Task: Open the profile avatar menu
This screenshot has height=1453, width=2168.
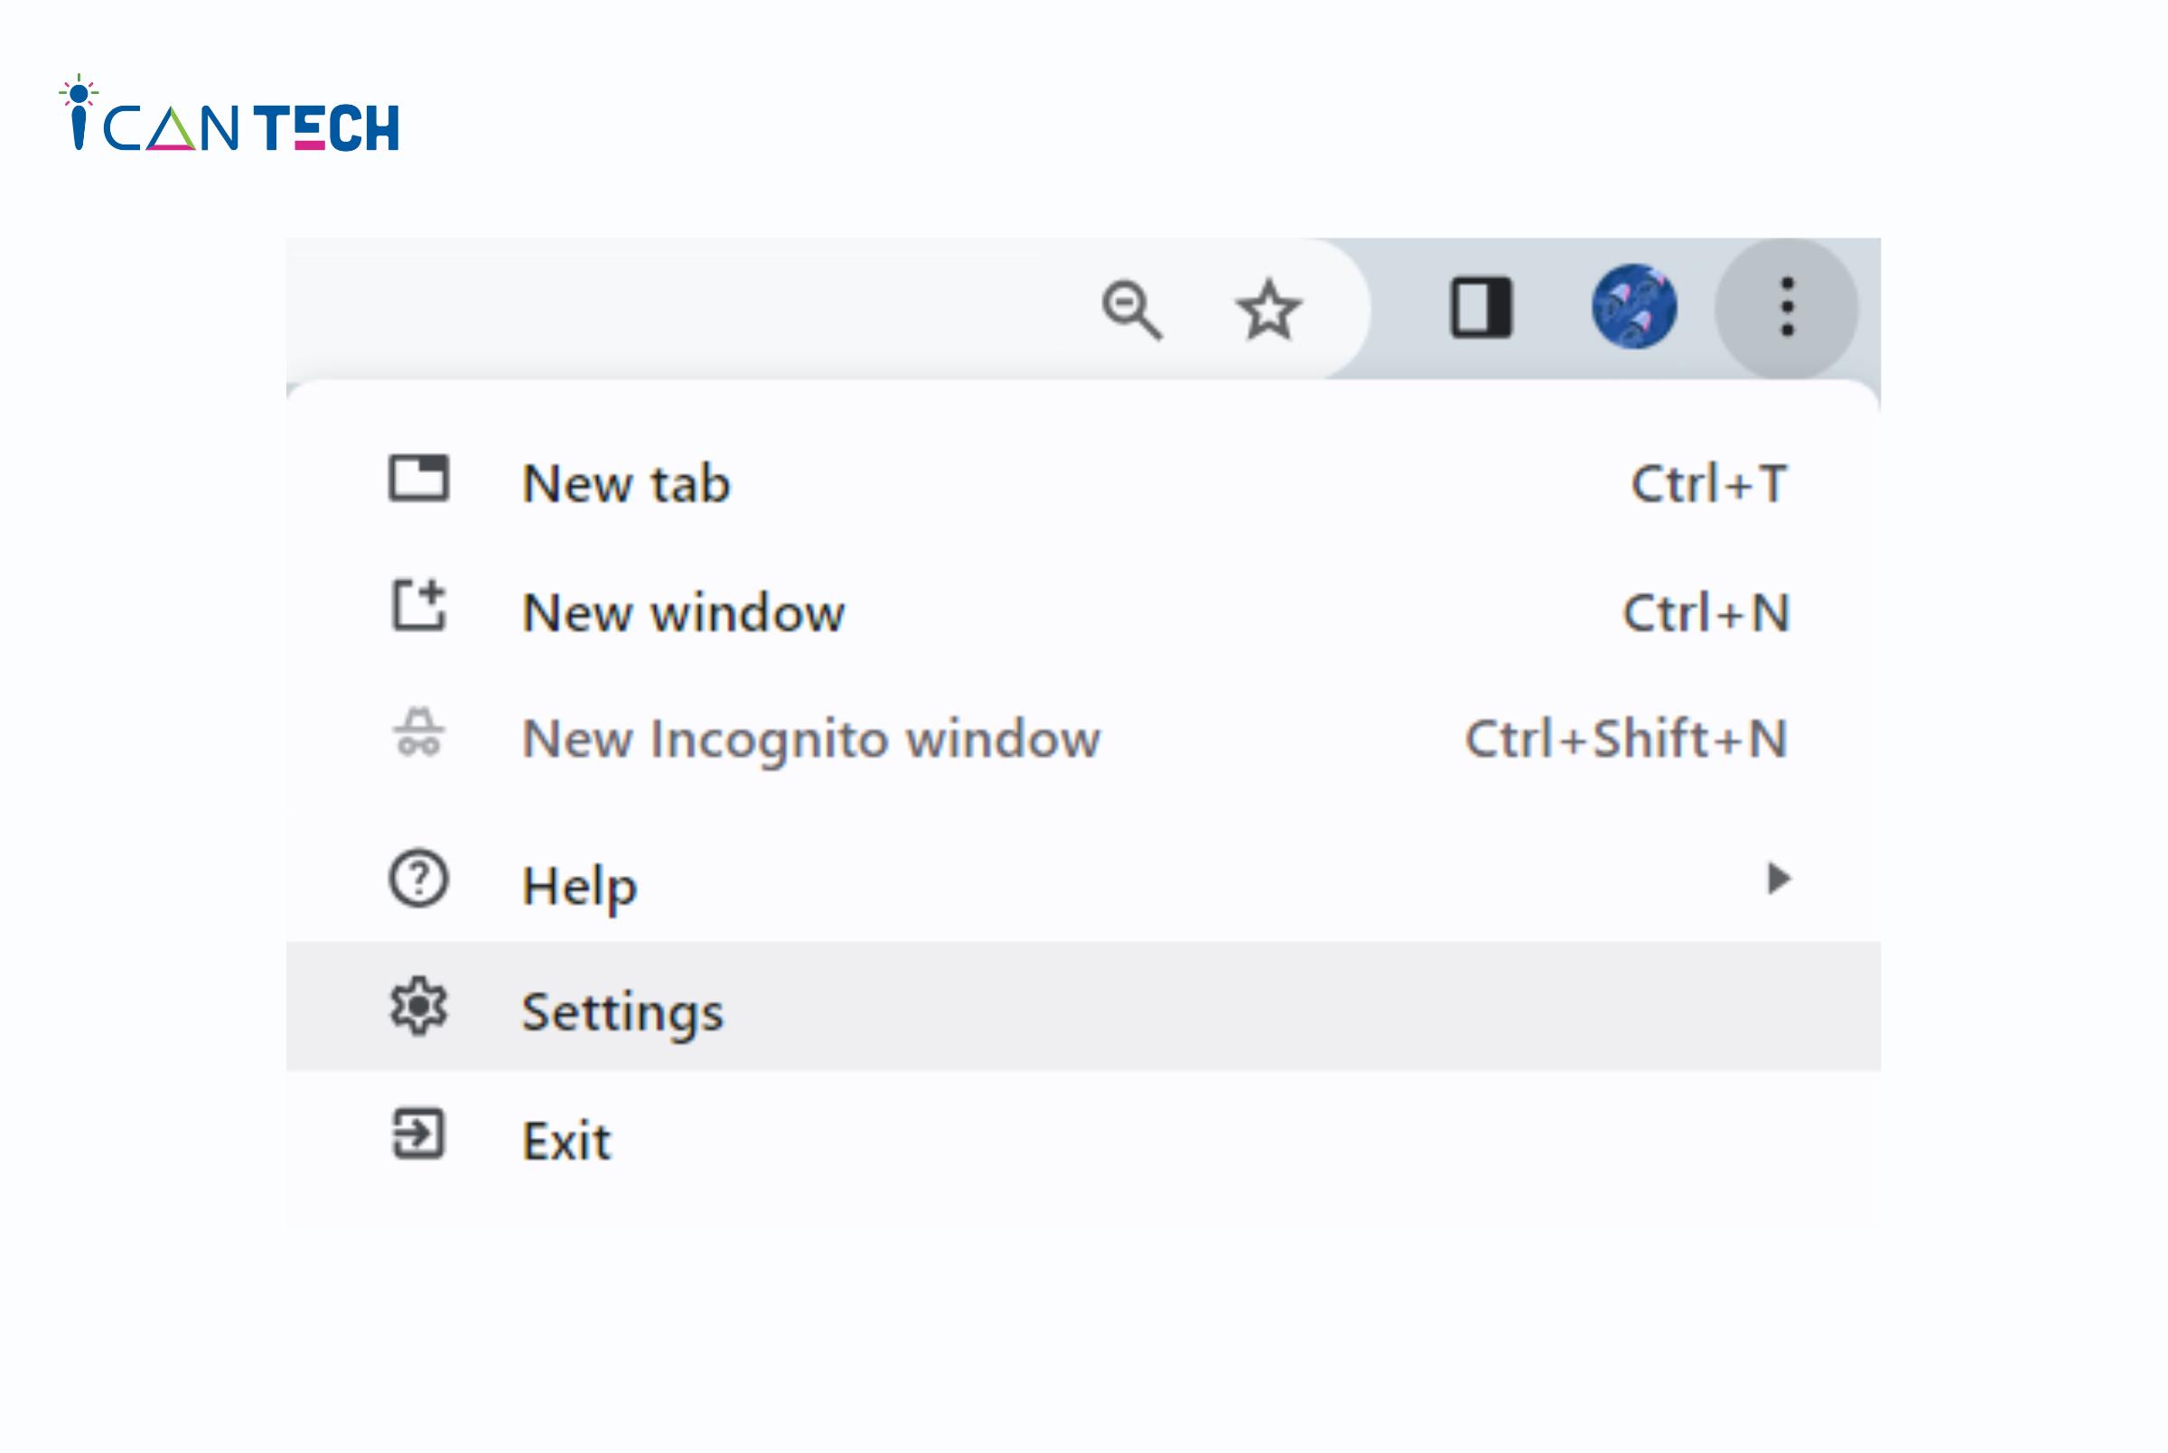Action: [x=1633, y=307]
